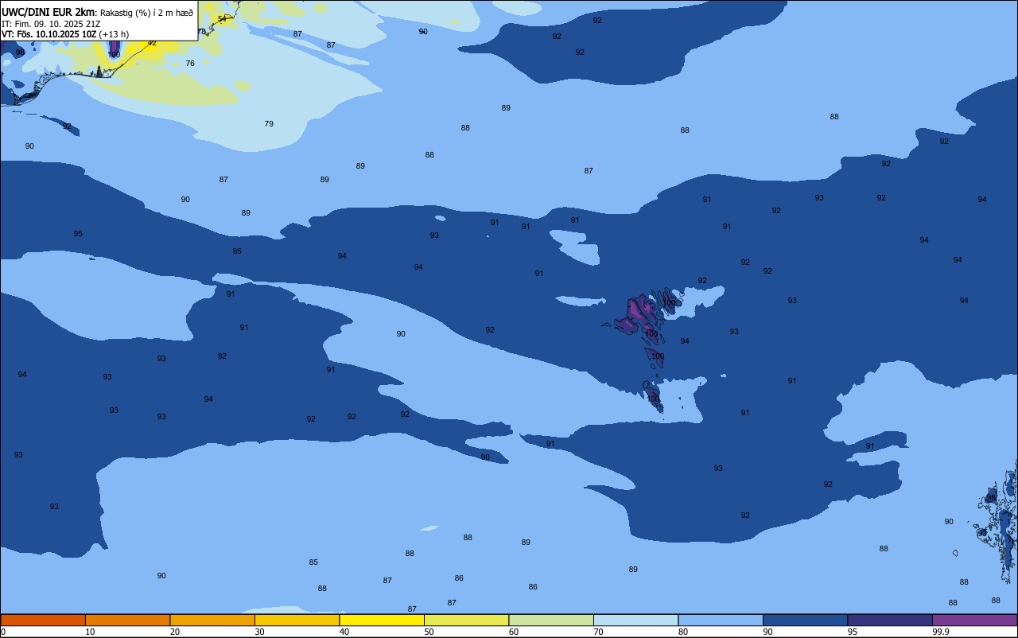Click the '76' humidity value on map

[190, 64]
